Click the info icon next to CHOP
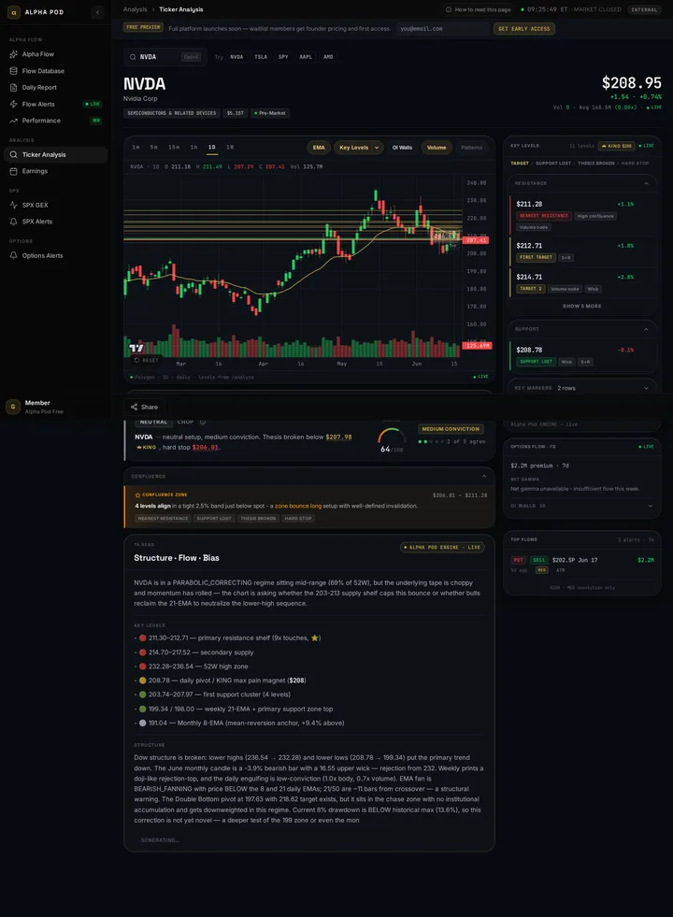Viewport: 673px width, 917px height. coord(203,422)
